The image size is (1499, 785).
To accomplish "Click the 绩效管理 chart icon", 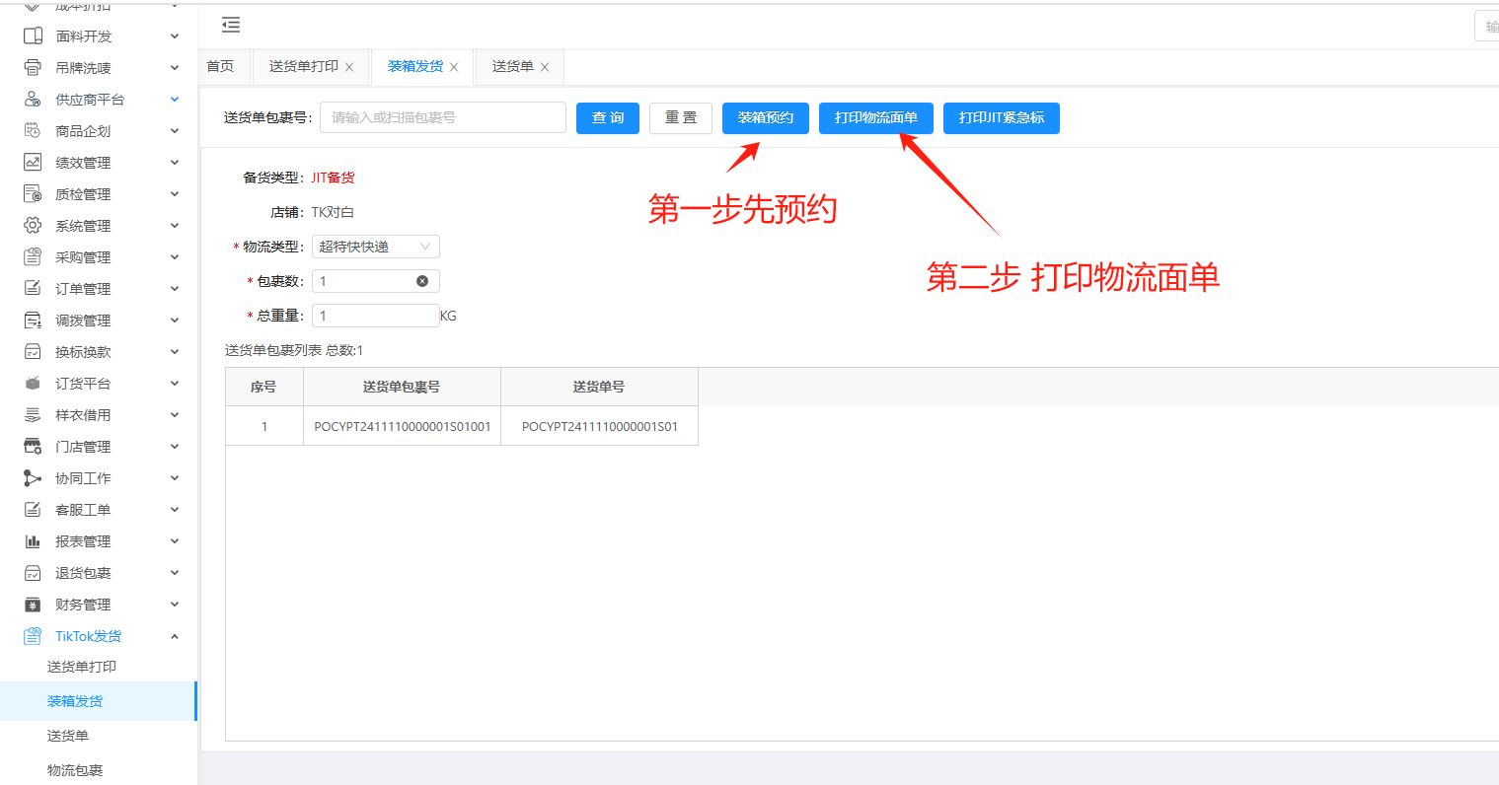I will pyautogui.click(x=33, y=163).
